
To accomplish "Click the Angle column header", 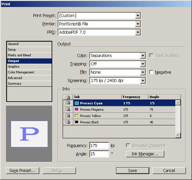I will coord(164,97).
